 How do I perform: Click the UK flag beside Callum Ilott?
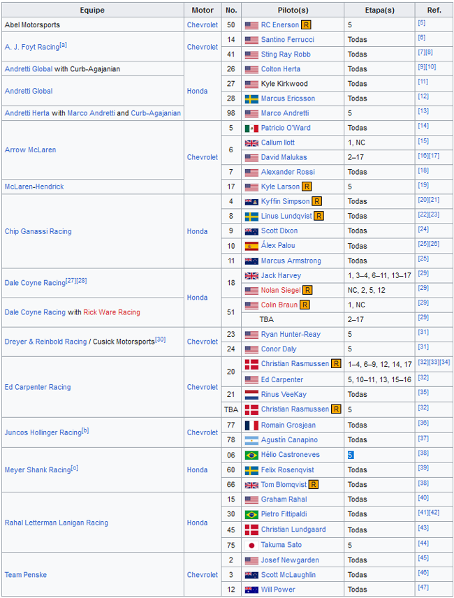point(251,143)
